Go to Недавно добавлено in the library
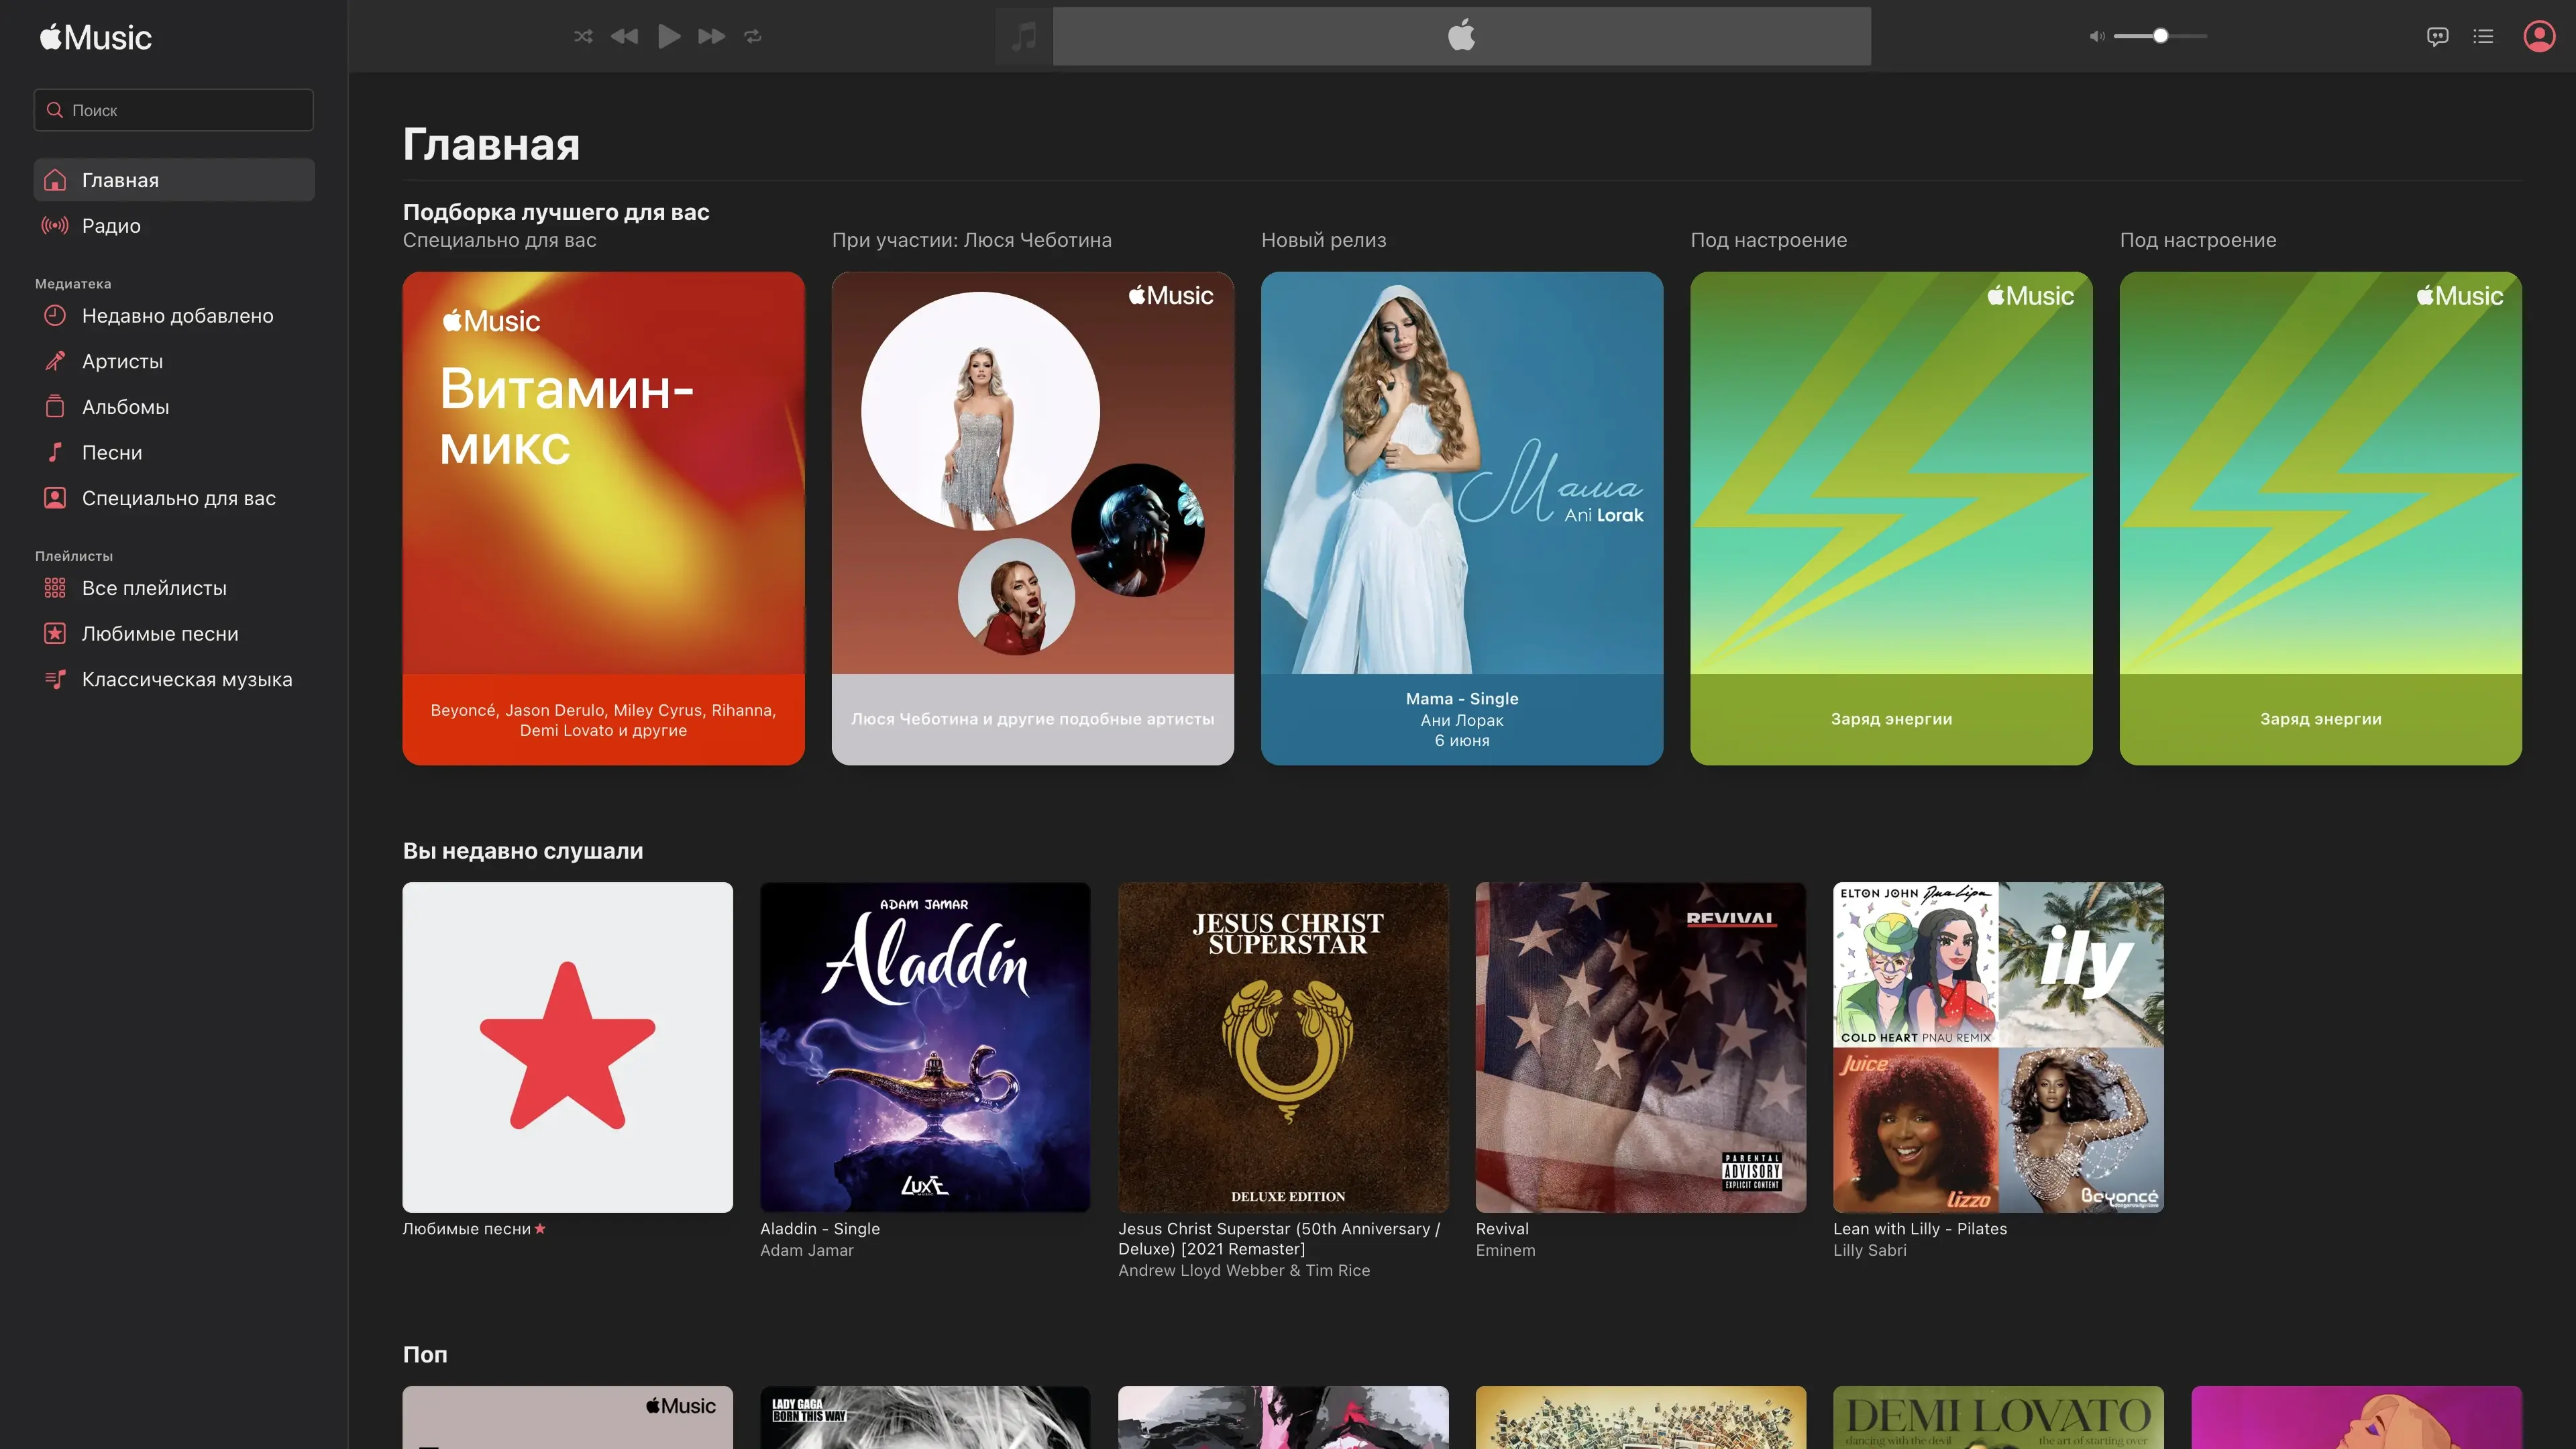This screenshot has width=2576, height=1449. pos(177,316)
